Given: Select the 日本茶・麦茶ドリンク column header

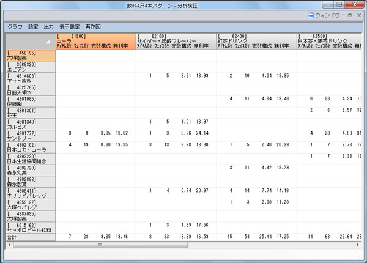Looking at the screenshot, I should pos(329,42).
